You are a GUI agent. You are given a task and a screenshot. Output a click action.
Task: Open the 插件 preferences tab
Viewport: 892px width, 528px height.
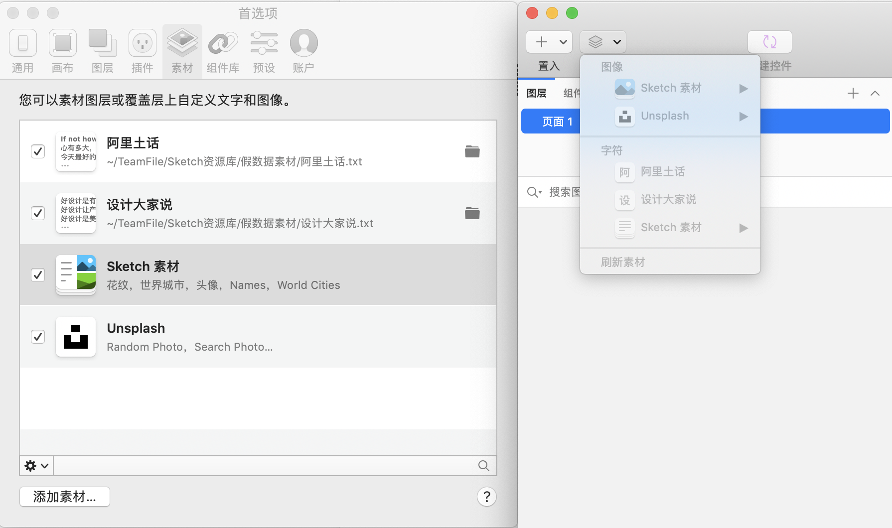coord(143,51)
